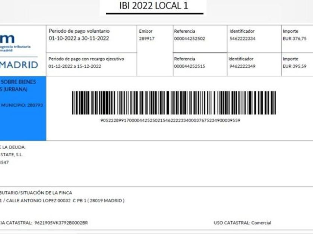Click the amount EUR 376,75

(295, 39)
